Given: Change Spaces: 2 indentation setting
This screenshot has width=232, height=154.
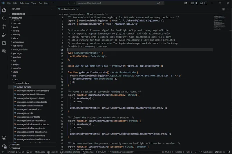Looking at the screenshot, I should coord(180,152).
